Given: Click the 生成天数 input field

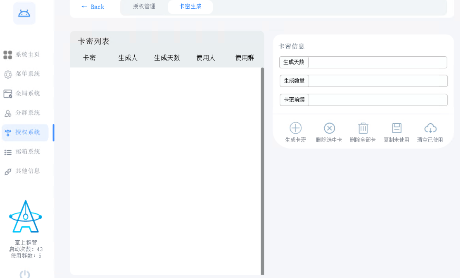Looking at the screenshot, I should click(x=377, y=63).
